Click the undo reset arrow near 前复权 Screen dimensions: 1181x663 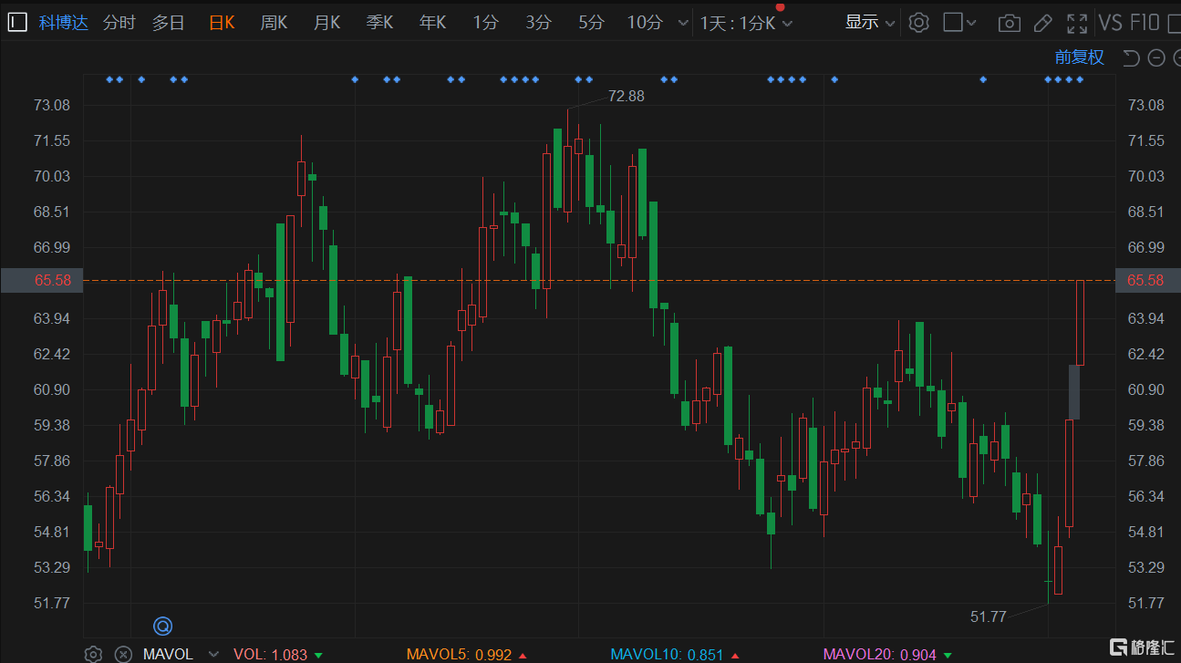tap(1131, 58)
